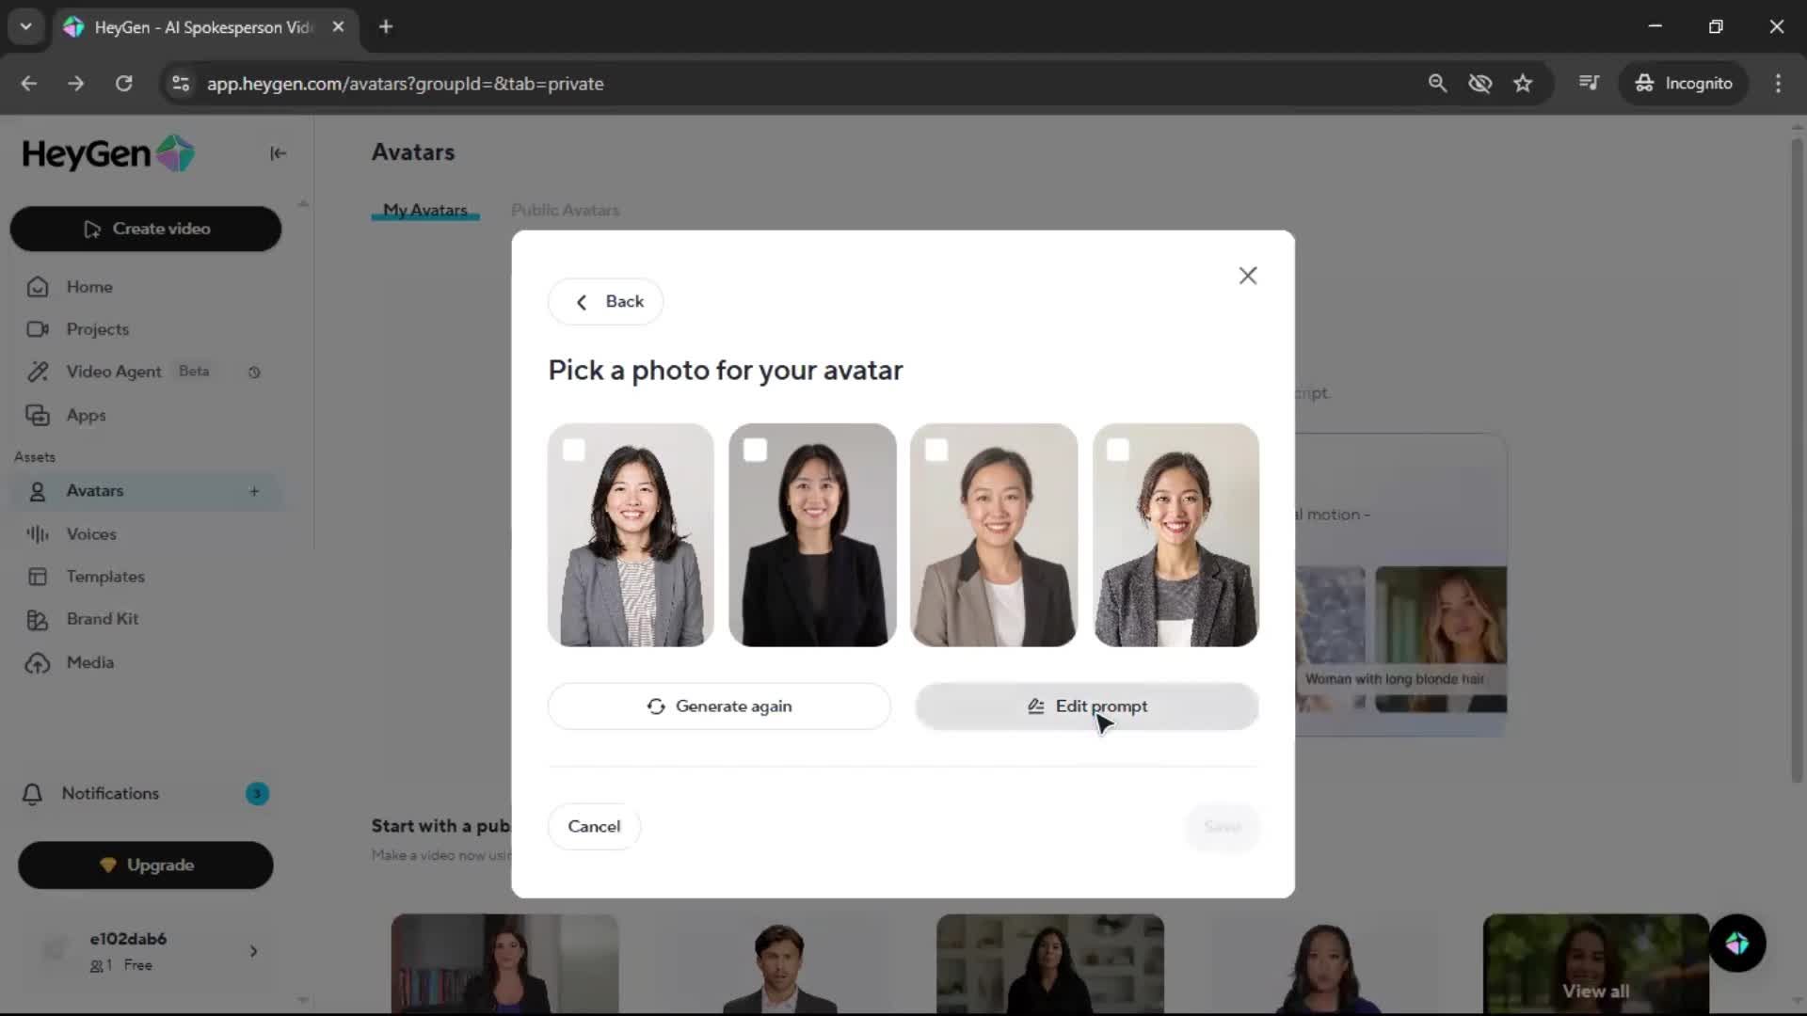Open Chrome three-dot menu
Viewport: 1807px width, 1016px height.
(x=1778, y=84)
